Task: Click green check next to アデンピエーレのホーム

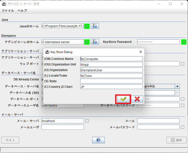Action: tap(87, 42)
